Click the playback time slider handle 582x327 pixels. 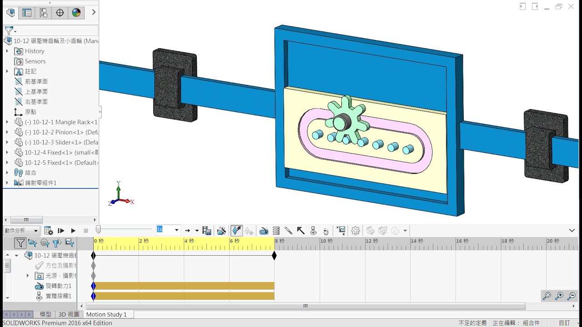click(x=98, y=230)
